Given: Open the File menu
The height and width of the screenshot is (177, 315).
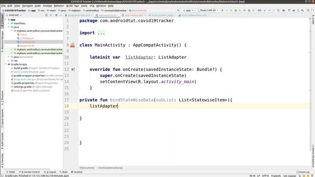Looking at the screenshot, I should (3, 6).
